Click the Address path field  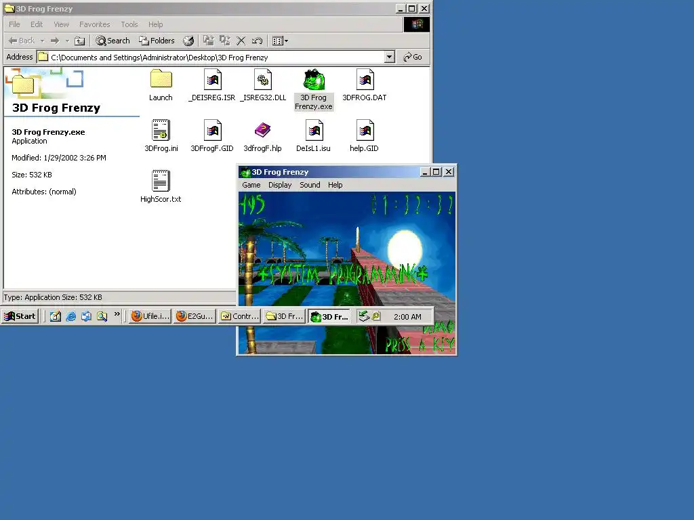(x=211, y=57)
